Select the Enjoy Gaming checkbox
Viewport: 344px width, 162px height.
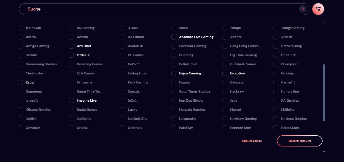(174, 73)
